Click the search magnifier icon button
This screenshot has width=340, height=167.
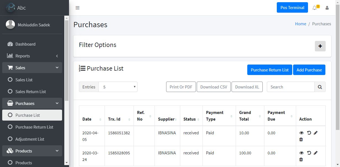pyautogui.click(x=320, y=87)
